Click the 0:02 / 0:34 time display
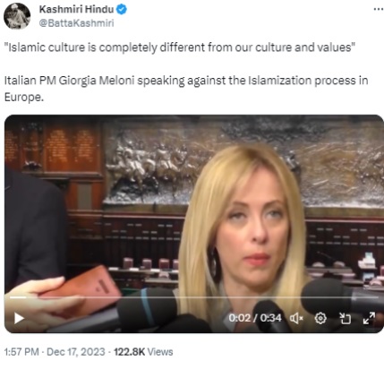Screen dimensions: 384x369 pos(255,318)
